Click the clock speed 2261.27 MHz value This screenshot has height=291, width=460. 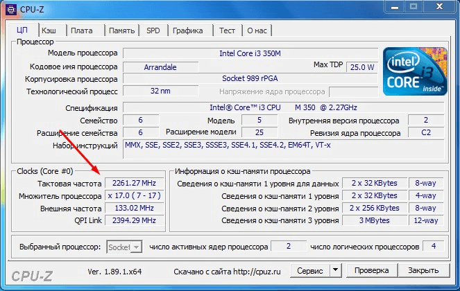click(x=134, y=183)
